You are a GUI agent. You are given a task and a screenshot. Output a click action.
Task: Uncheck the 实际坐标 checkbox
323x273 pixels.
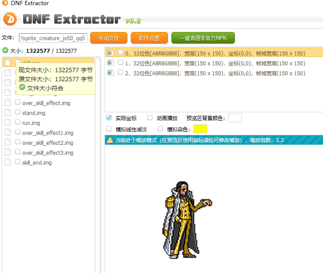tap(109, 117)
